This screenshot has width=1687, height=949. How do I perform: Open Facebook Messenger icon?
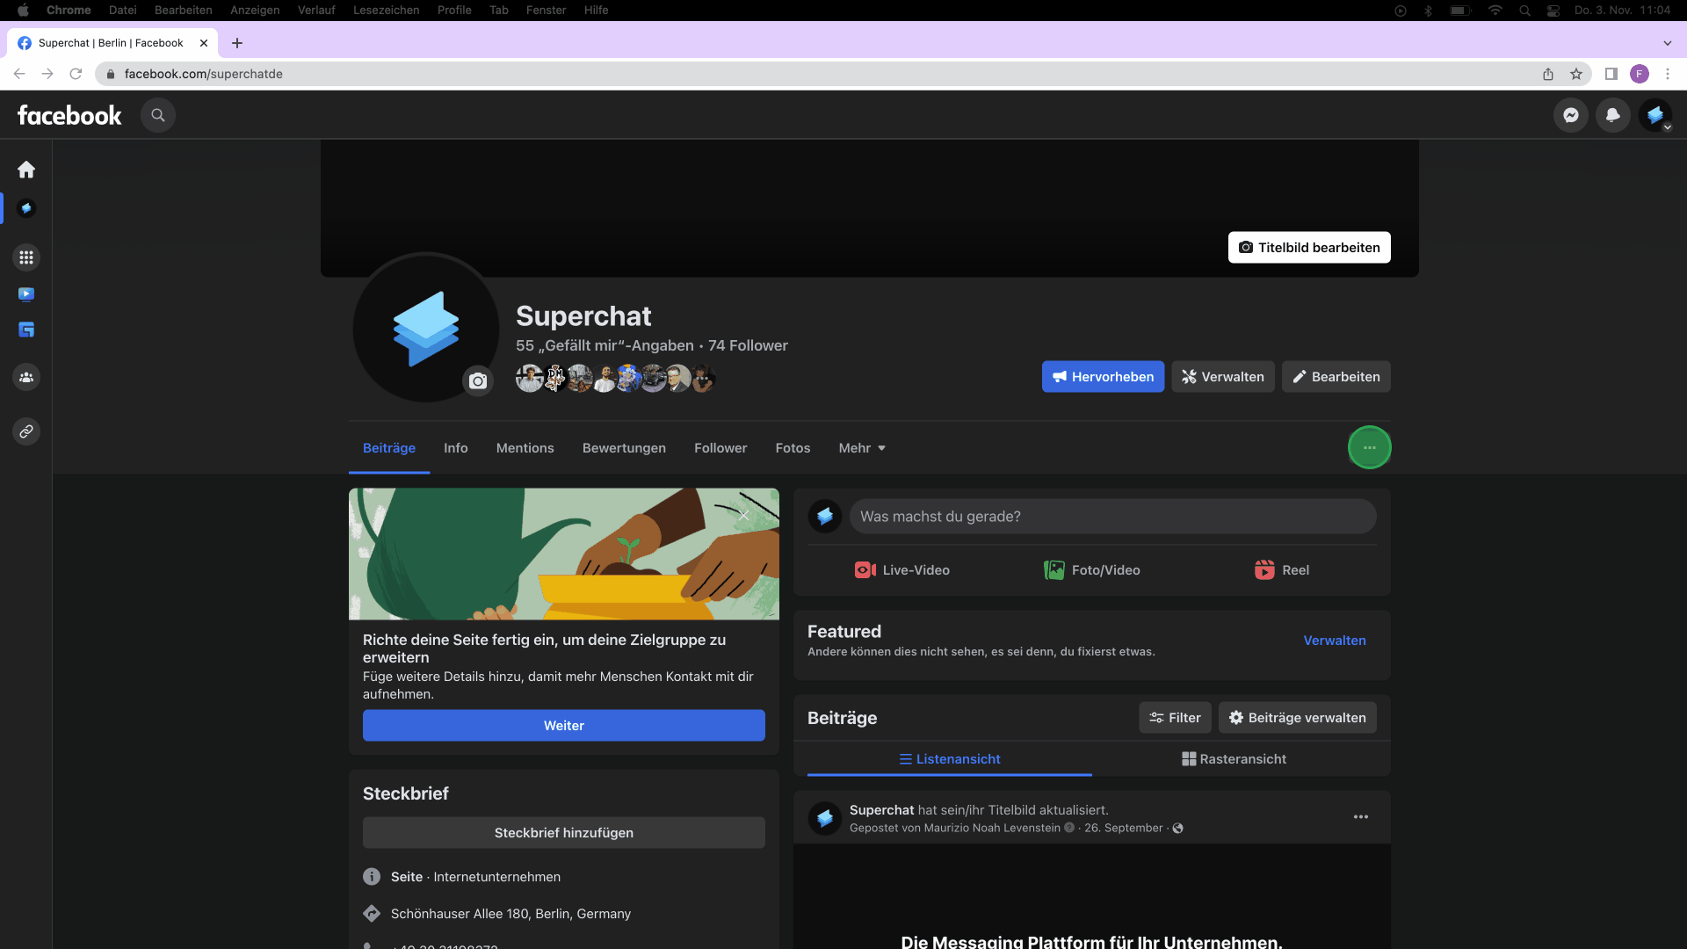click(1570, 115)
